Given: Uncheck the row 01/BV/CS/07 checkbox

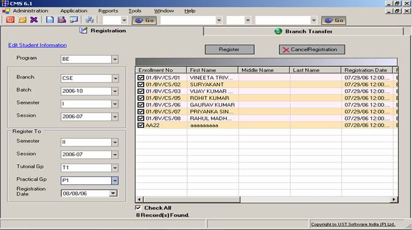Looking at the screenshot, I should click(141, 111).
